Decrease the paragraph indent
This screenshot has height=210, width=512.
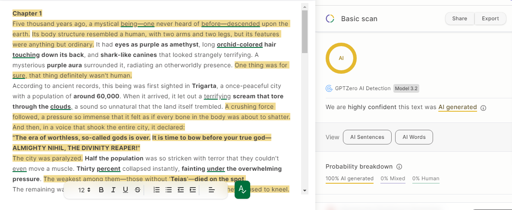click(181, 190)
